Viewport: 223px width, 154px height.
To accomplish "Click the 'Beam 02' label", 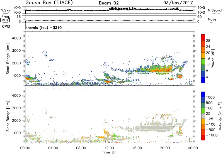I will [x=109, y=3].
